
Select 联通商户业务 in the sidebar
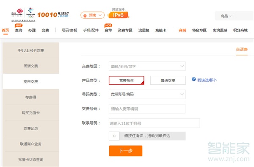(x=30, y=144)
